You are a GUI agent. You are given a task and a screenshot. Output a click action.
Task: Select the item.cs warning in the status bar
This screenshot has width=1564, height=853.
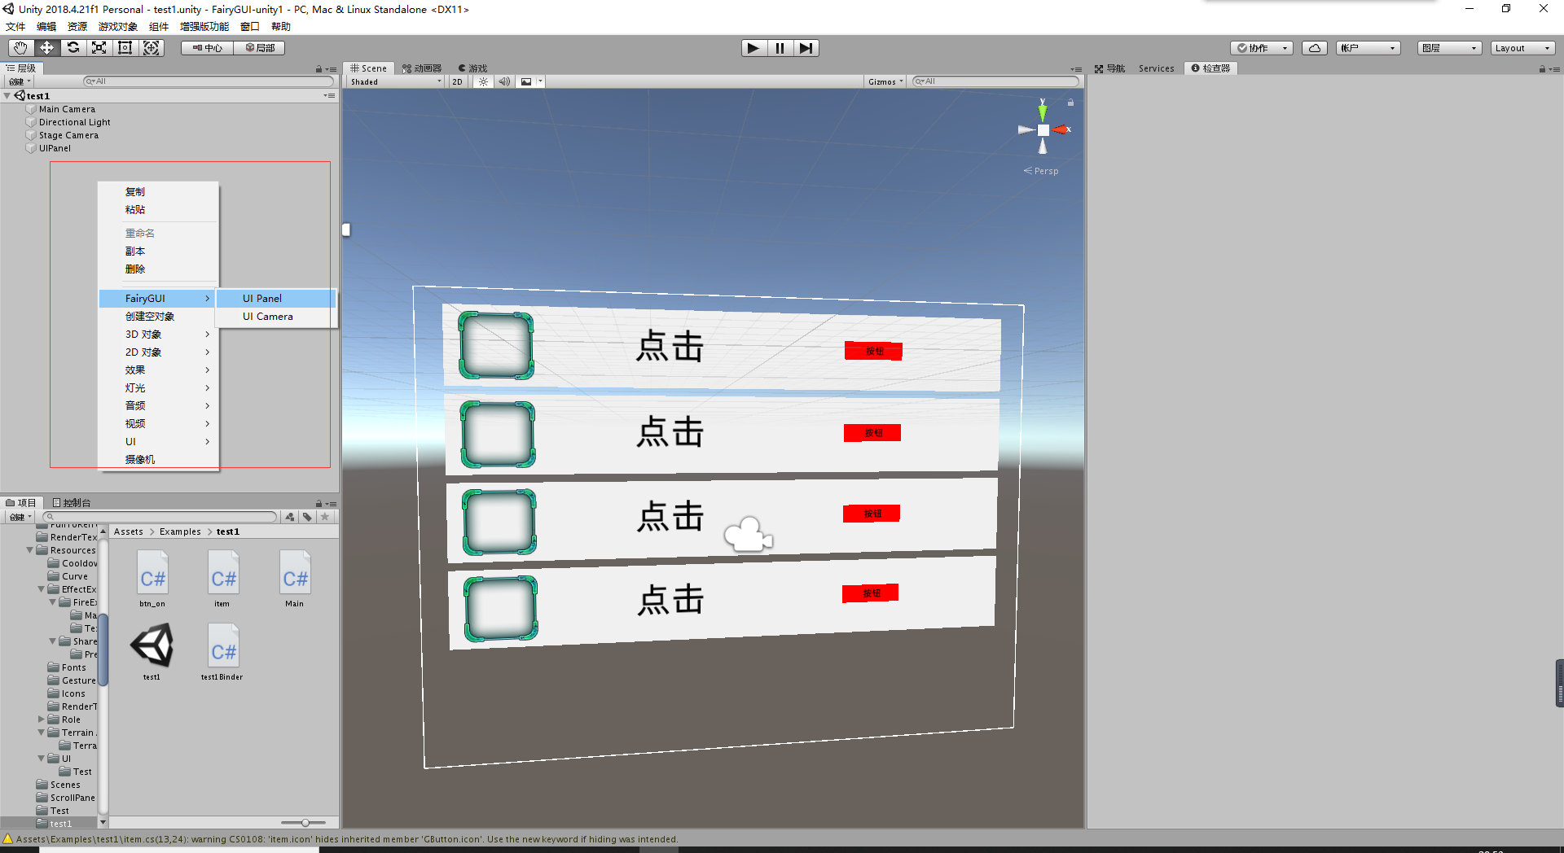[x=342, y=839]
